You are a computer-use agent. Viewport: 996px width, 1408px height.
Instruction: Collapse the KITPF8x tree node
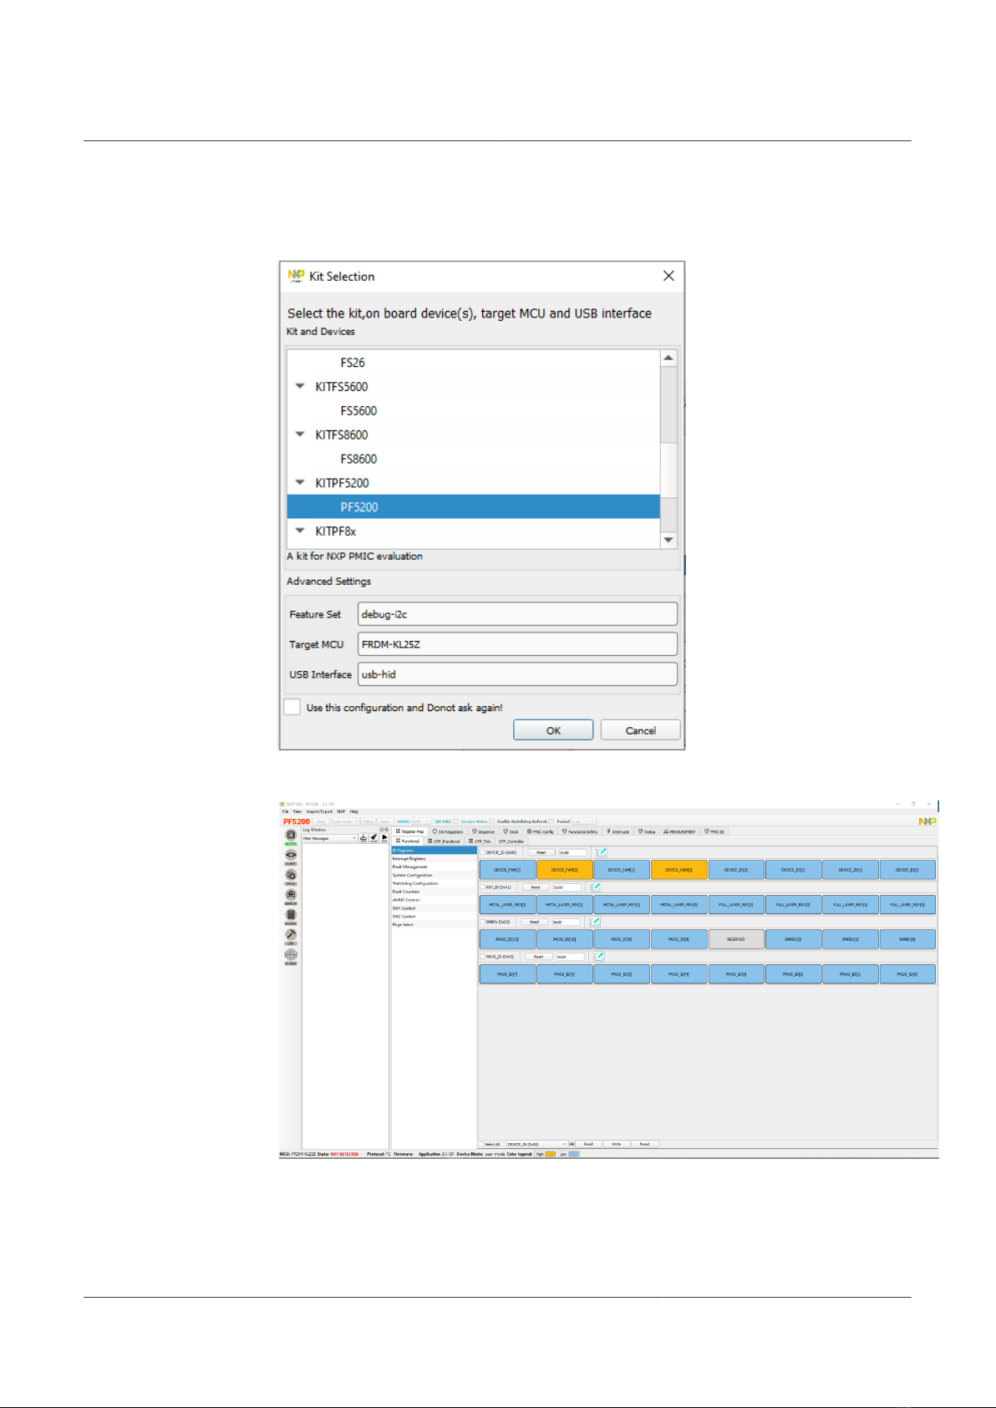tap(300, 531)
